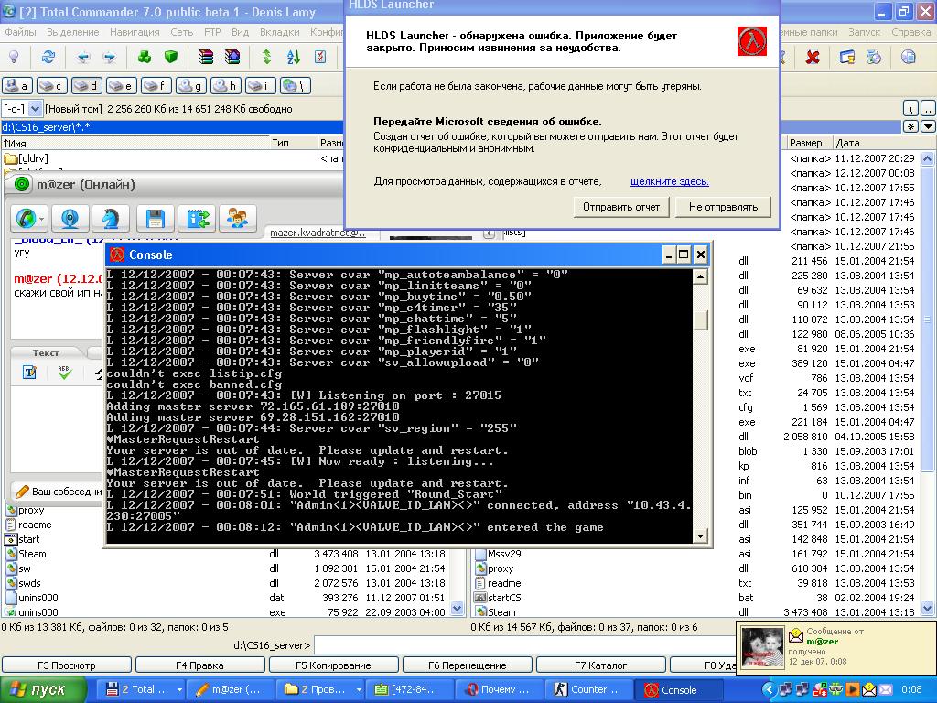Click the sender photo in message notification
937x703 pixels.
pos(762,647)
